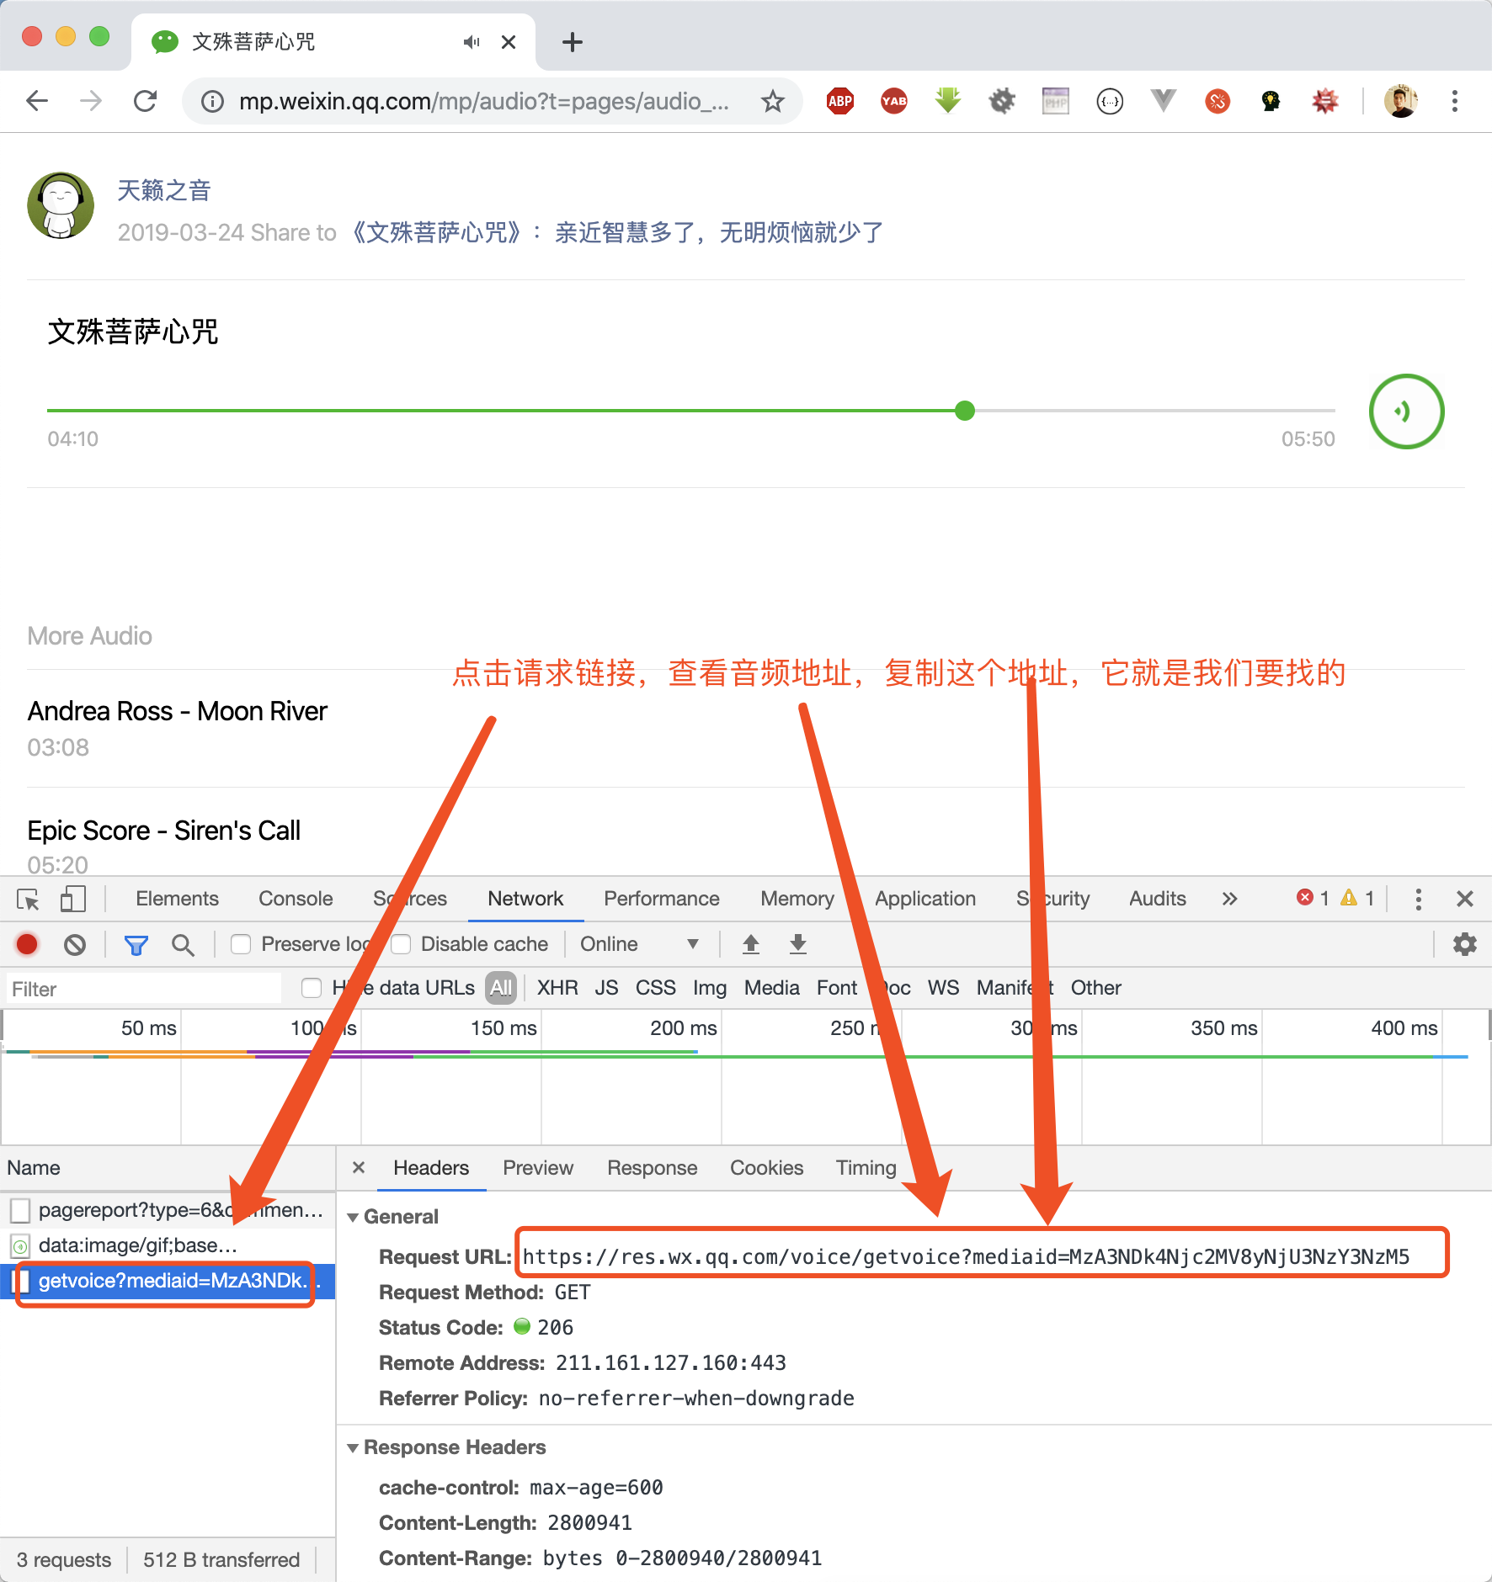Viewport: 1492px width, 1582px height.
Task: Play Epic Score - Siren's Call
Action: [164, 831]
